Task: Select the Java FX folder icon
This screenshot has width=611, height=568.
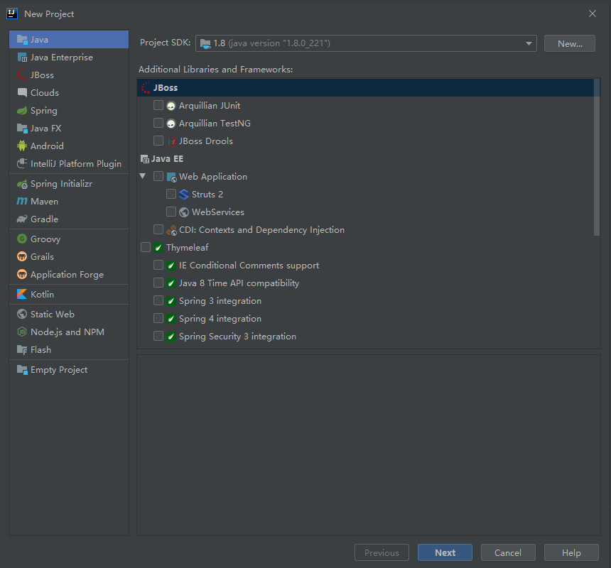Action: [x=22, y=128]
